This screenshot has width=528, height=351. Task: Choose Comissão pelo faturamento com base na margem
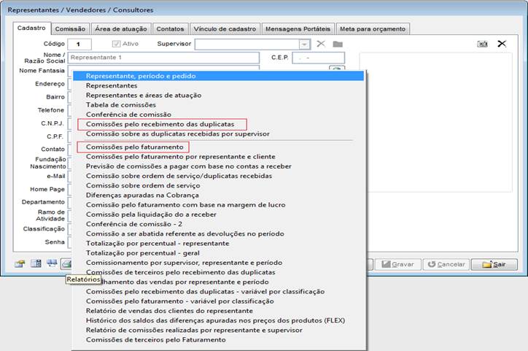[219, 205]
